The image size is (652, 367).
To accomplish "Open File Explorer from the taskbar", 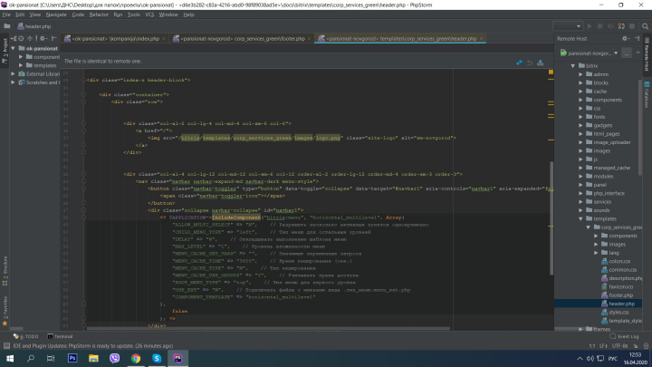I will point(93,358).
